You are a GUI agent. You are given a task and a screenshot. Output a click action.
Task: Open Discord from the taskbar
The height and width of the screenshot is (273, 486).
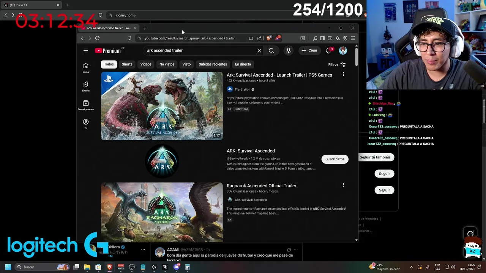coord(176,267)
